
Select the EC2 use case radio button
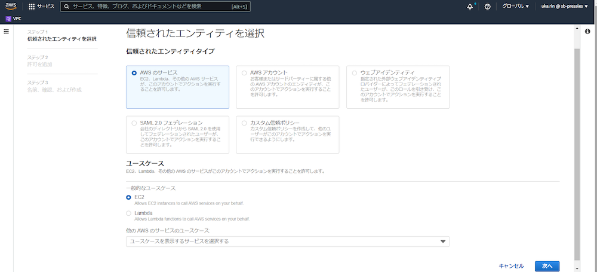click(x=129, y=197)
